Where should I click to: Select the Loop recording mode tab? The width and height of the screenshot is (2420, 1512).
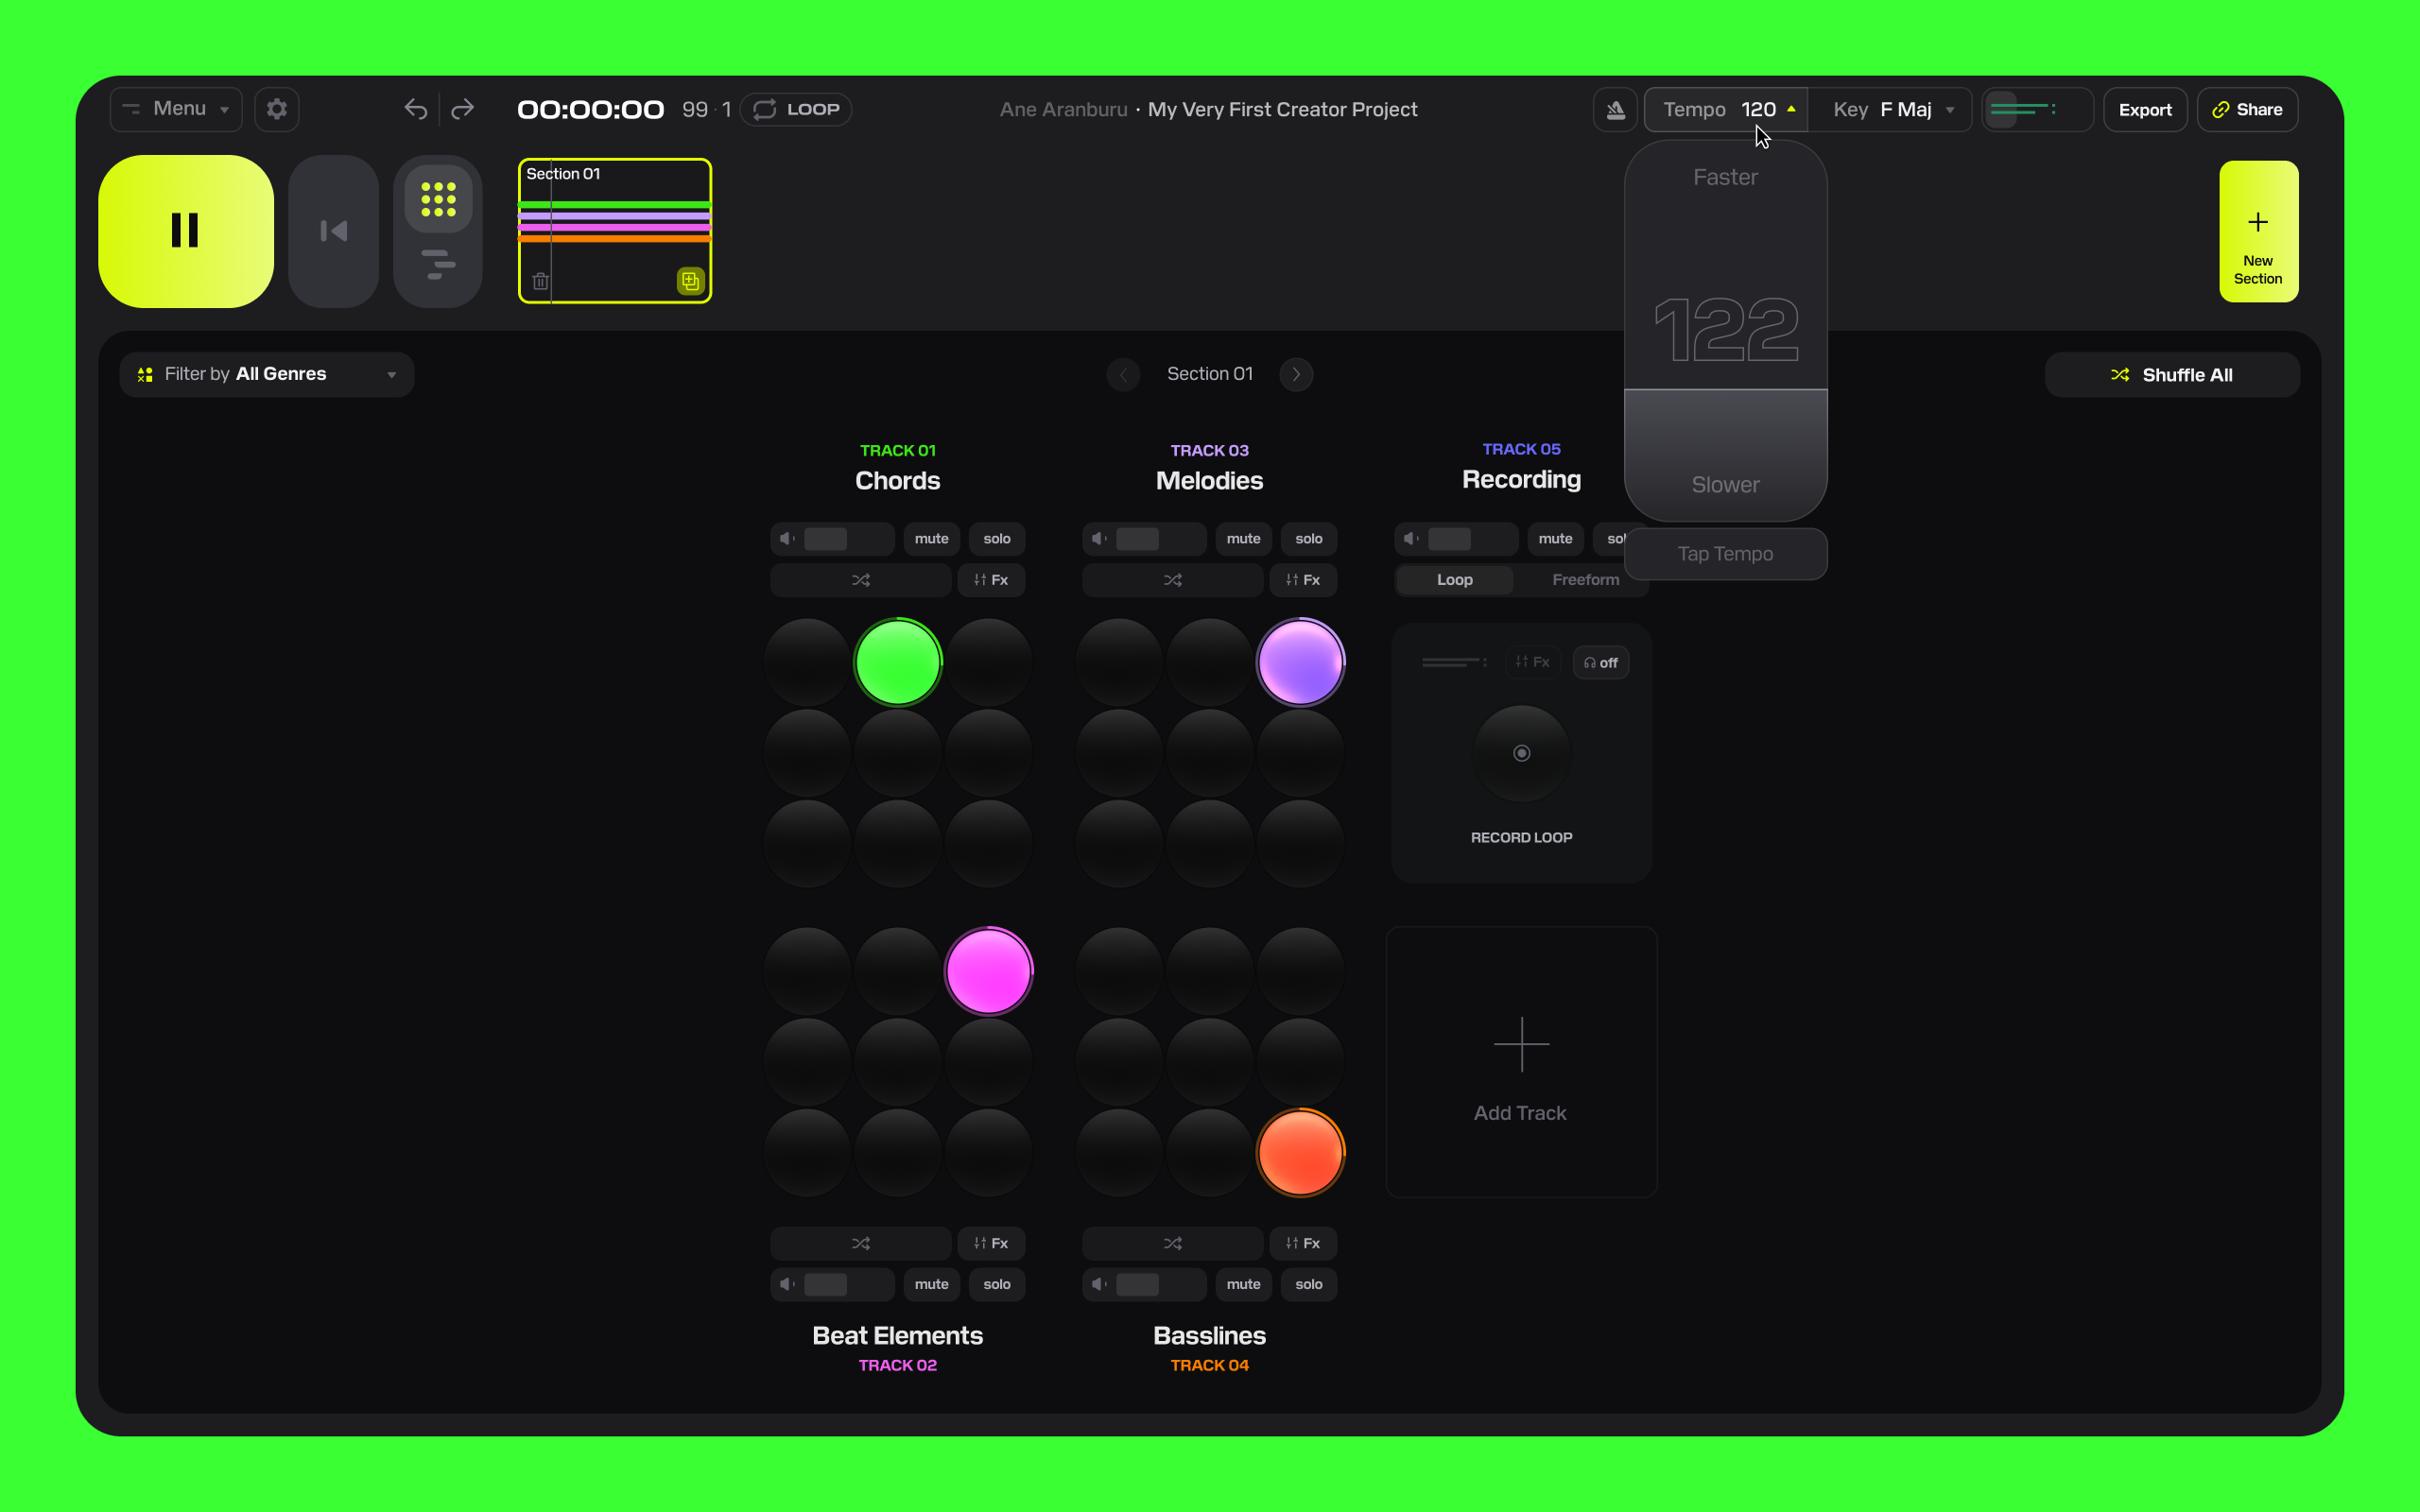pos(1454,580)
